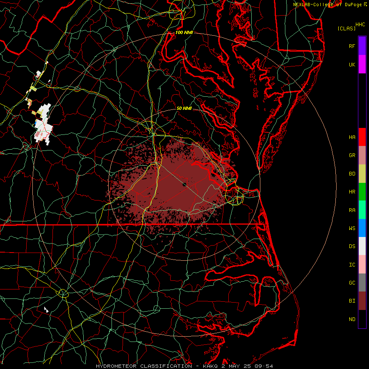Click the HA red legend swatch
Screen dimensions: 369x369
coord(362,137)
